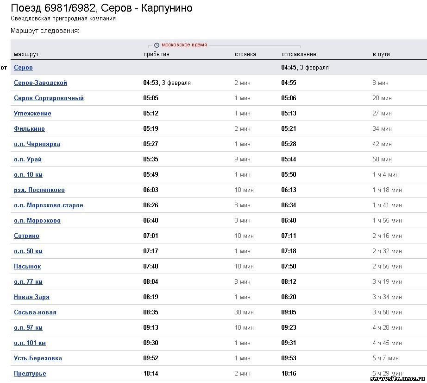427x383 pixels.
Task: Select the Серов-Сортировочный station link
Action: [49, 98]
